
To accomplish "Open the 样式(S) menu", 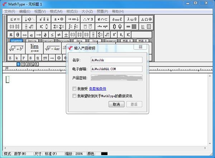I will click(72, 11).
